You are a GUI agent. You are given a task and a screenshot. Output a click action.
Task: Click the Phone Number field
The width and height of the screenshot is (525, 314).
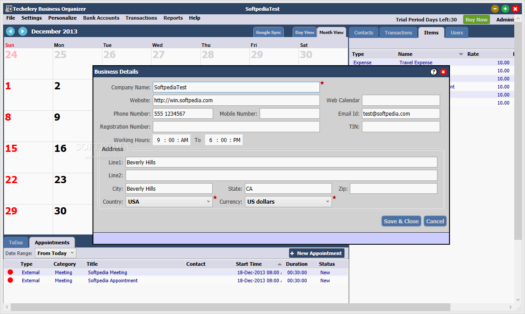(x=183, y=113)
